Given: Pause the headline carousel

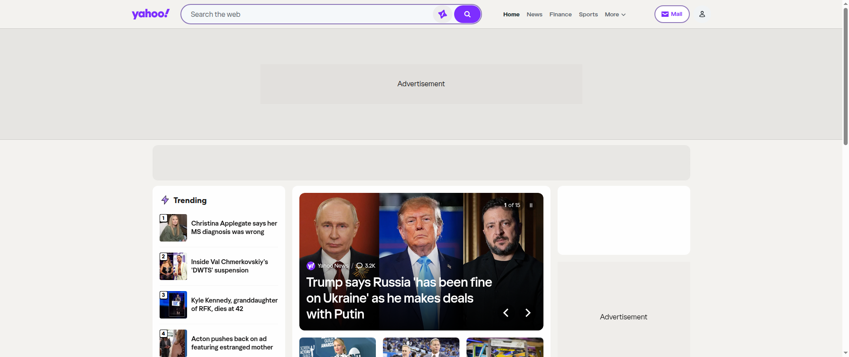Looking at the screenshot, I should pos(531,205).
